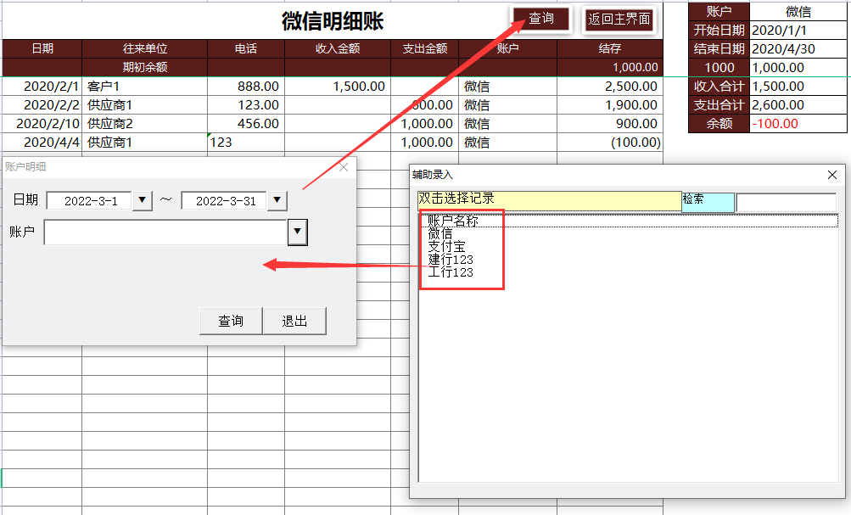Open the end date dropdown arrow
851x515 pixels.
(x=276, y=200)
